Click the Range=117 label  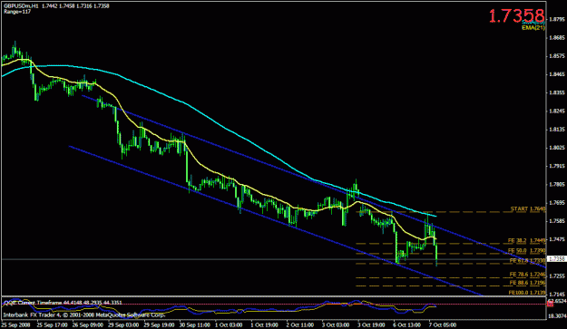point(17,12)
